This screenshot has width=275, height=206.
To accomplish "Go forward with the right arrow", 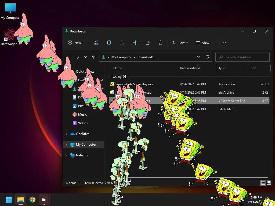I will 77,57.
